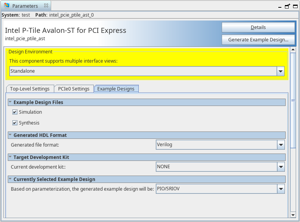Toggle the Simulation checkbox
The height and width of the screenshot is (222, 300).
[15, 112]
